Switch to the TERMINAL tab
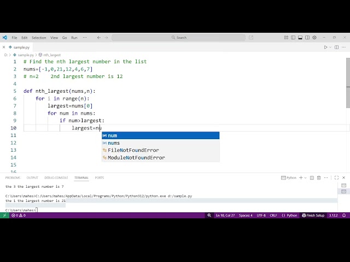This screenshot has height=262, width=350. click(x=81, y=177)
